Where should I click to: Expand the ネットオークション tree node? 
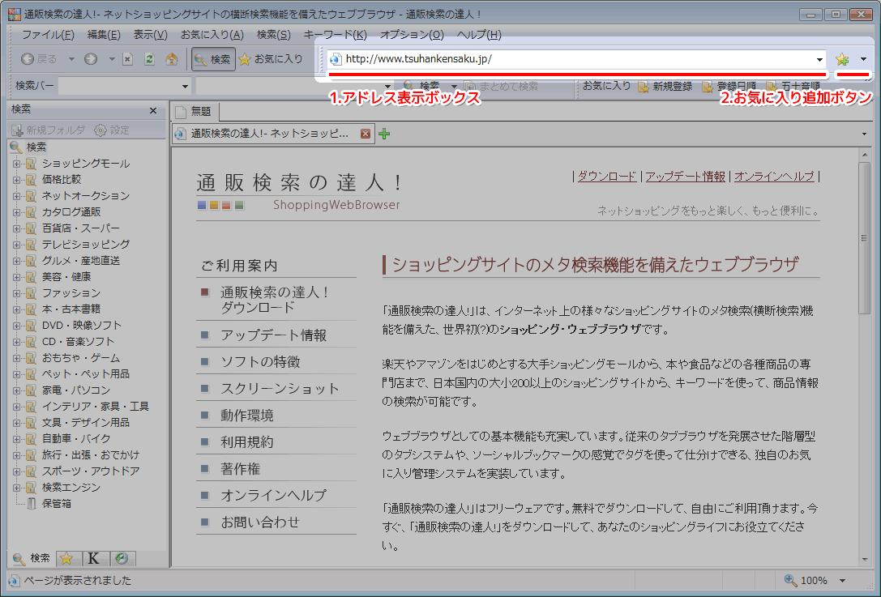click(16, 197)
